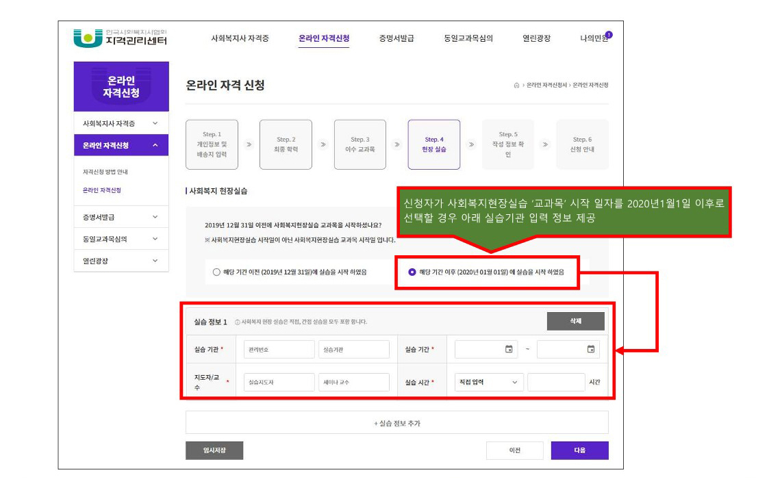
Task: Open 사회복지사 자격증 top menu
Action: (240, 38)
